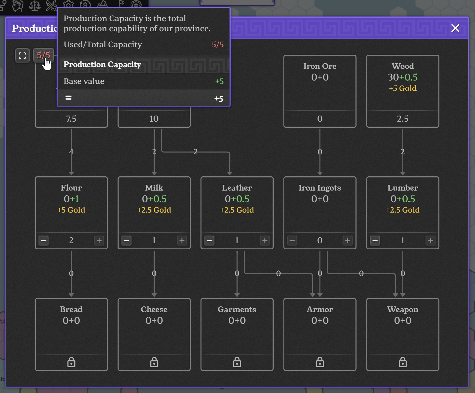Click the Wood allocation value 2.5
Viewport: 475px width, 393px height.
point(403,119)
